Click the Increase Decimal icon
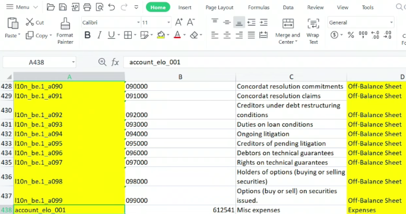Viewport: 406px width, 214px height. point(375,35)
